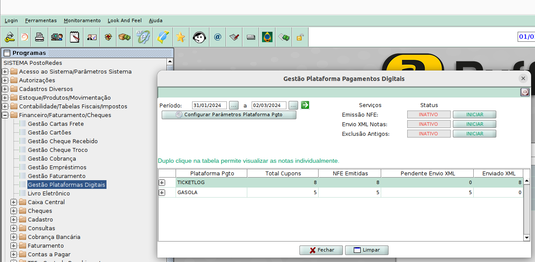Viewport: 535px width, 262px height.
Task: Click the email @ toolbar icon
Action: point(218,37)
